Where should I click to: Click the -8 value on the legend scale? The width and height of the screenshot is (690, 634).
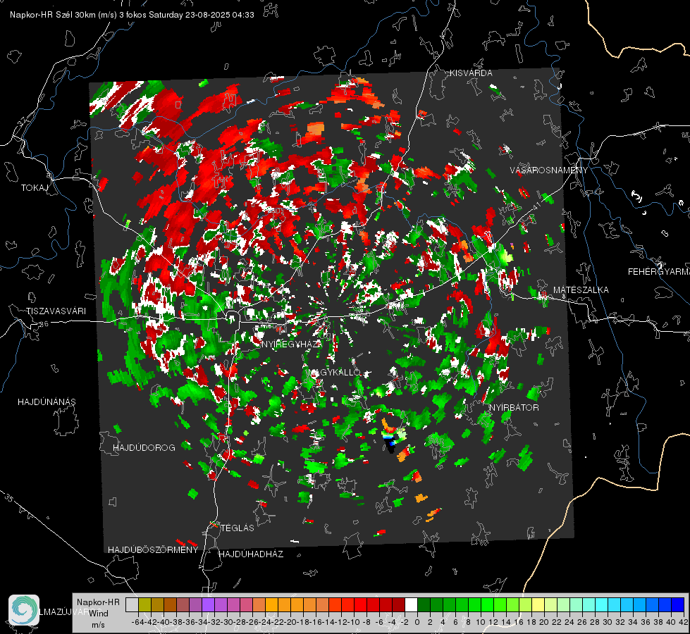click(x=366, y=622)
